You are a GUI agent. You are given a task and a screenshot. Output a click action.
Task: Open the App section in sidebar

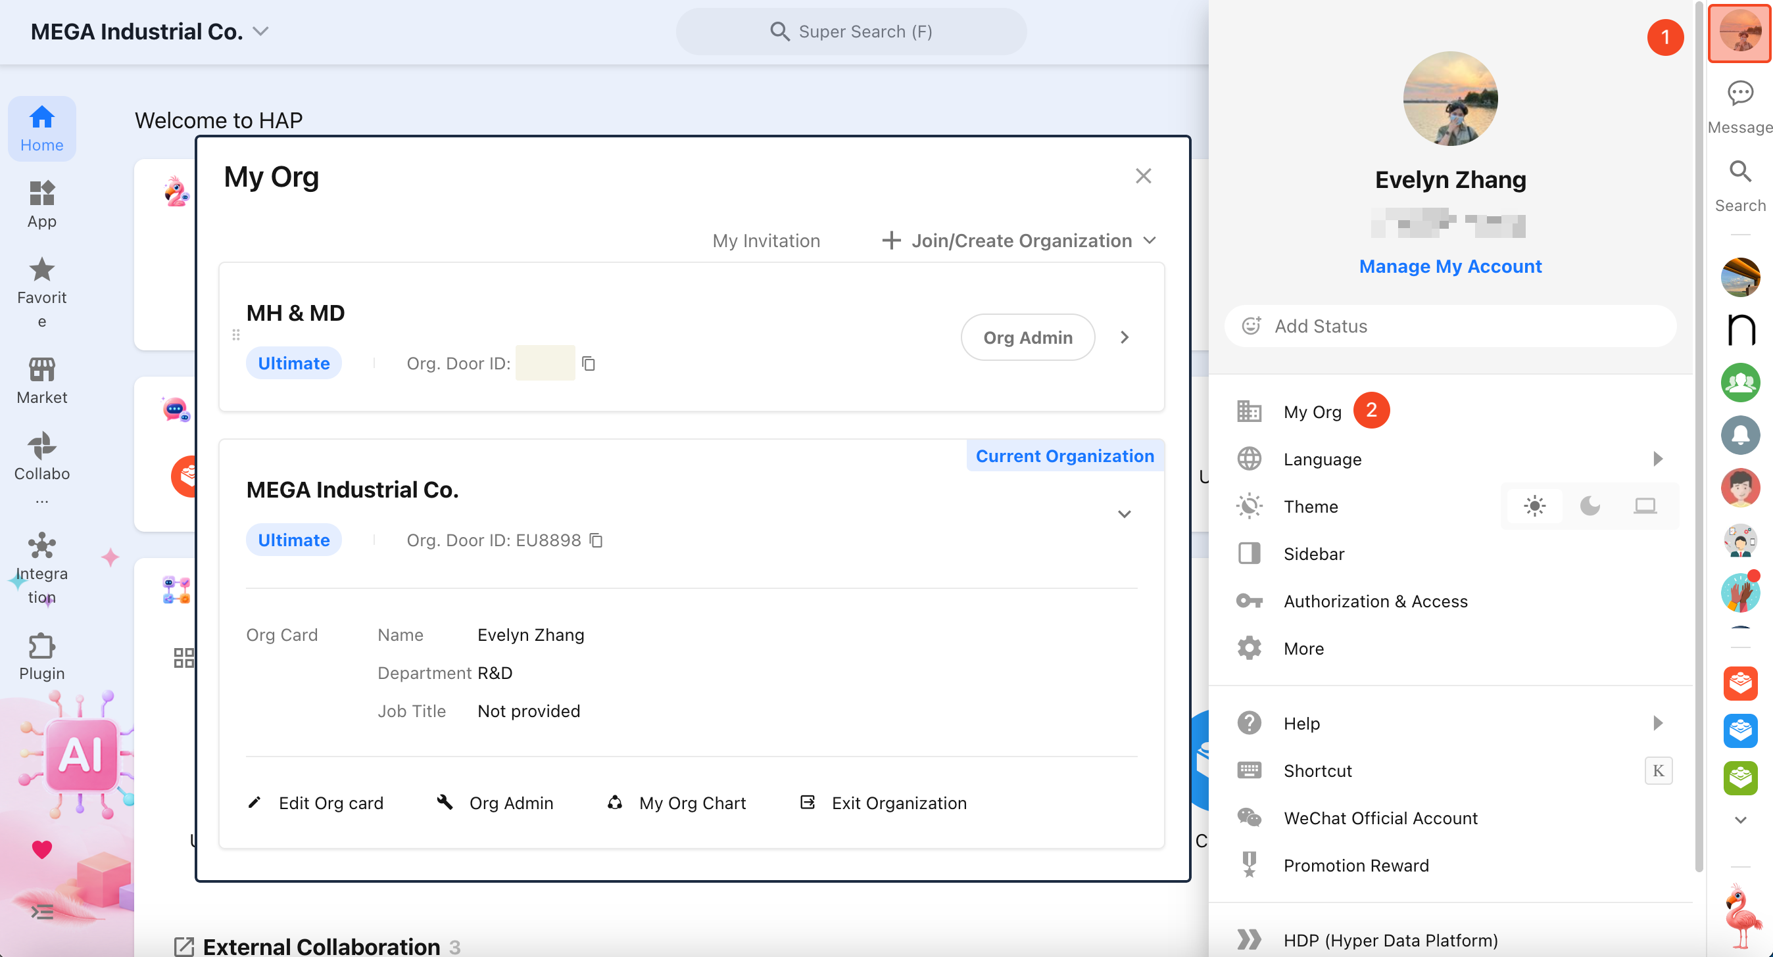click(x=42, y=204)
